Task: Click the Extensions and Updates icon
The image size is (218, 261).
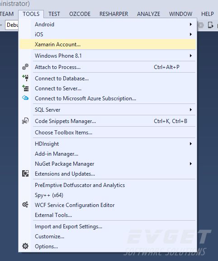Action: tap(25, 173)
